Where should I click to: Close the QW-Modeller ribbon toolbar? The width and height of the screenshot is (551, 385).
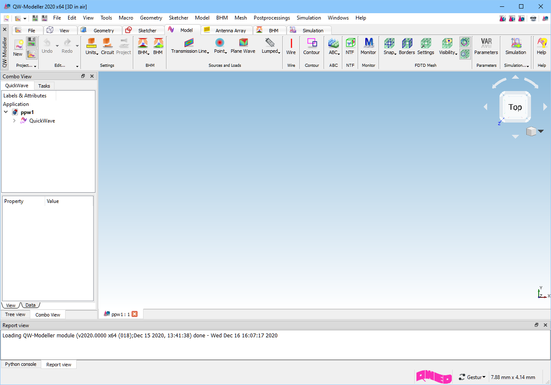(5, 30)
